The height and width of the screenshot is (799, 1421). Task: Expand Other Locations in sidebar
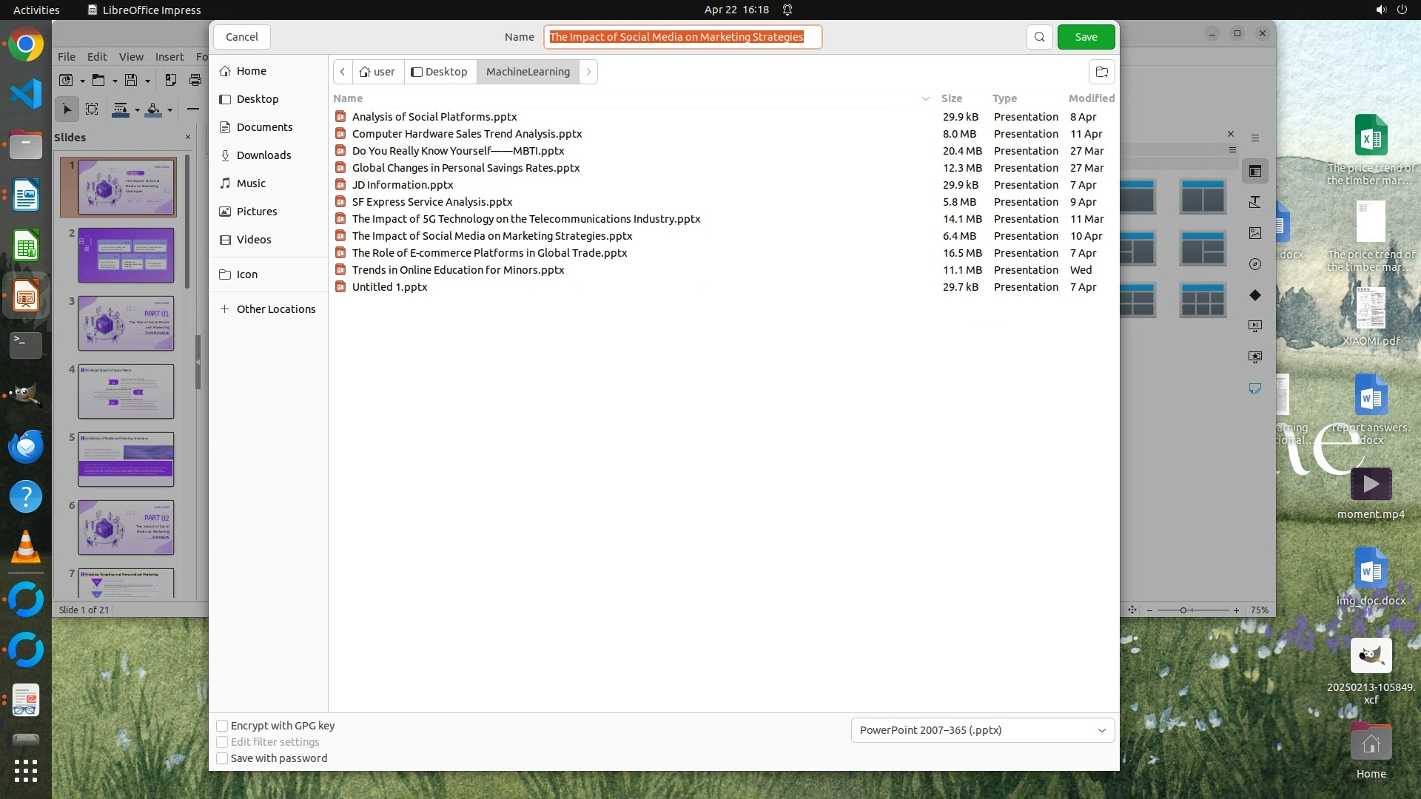coord(275,309)
